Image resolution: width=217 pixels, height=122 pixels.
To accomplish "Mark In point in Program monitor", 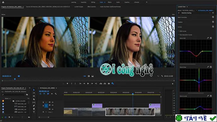I will 72,84.
